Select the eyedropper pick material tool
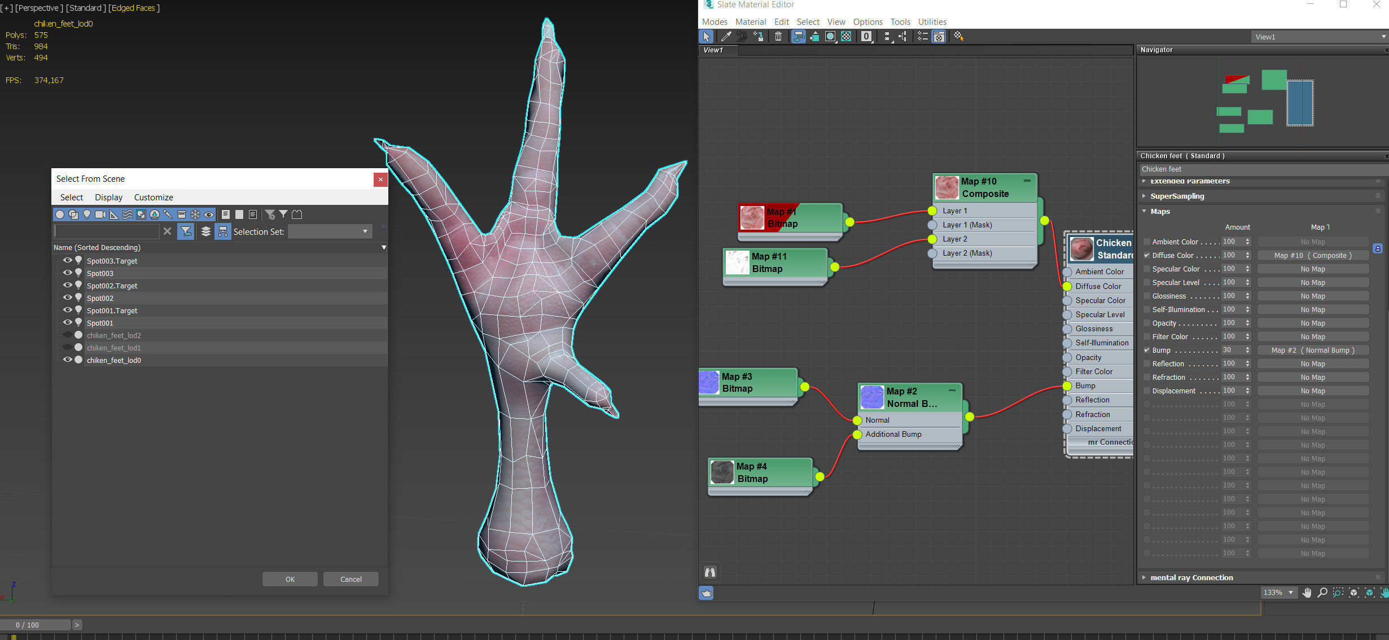1389x640 pixels. pyautogui.click(x=726, y=37)
